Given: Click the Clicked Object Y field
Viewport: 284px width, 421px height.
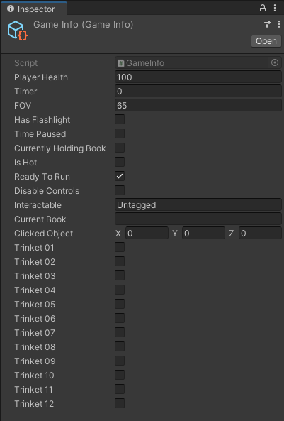Looking at the screenshot, I should pyautogui.click(x=203, y=234).
